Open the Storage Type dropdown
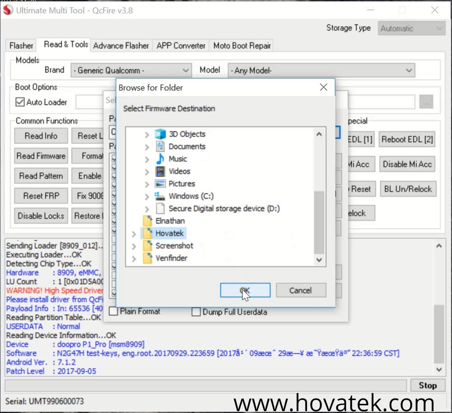This screenshot has width=452, height=413. point(411,28)
